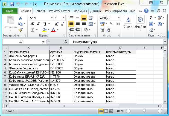This screenshot has height=116, width=169.
Task: Click the percent style icon
Action: (x=111, y=24)
